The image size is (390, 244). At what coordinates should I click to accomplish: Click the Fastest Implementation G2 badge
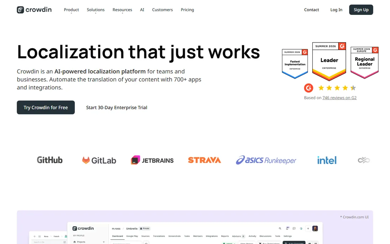pyautogui.click(x=295, y=64)
